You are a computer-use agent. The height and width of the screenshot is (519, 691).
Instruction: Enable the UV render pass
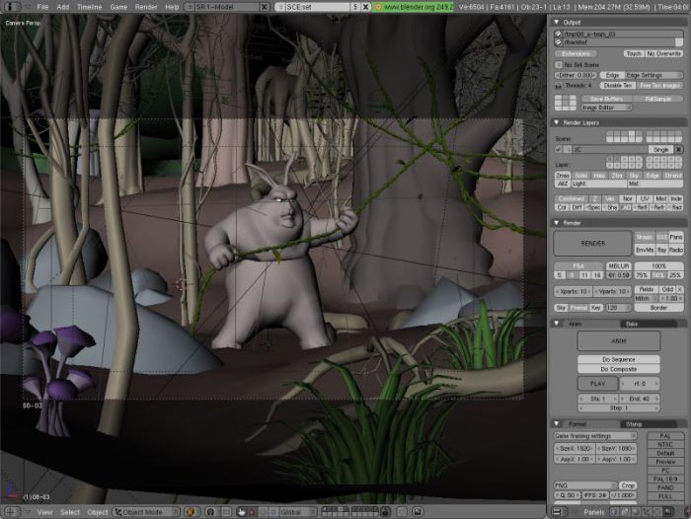645,198
